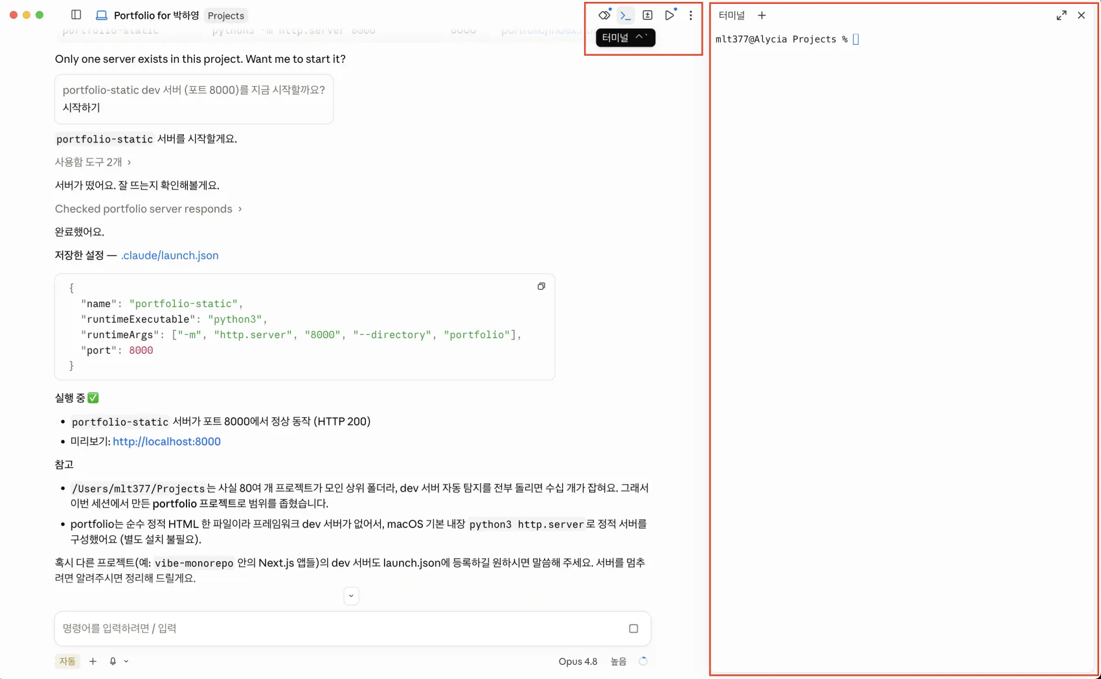
Task: Change the 높음 effort level
Action: click(x=619, y=661)
